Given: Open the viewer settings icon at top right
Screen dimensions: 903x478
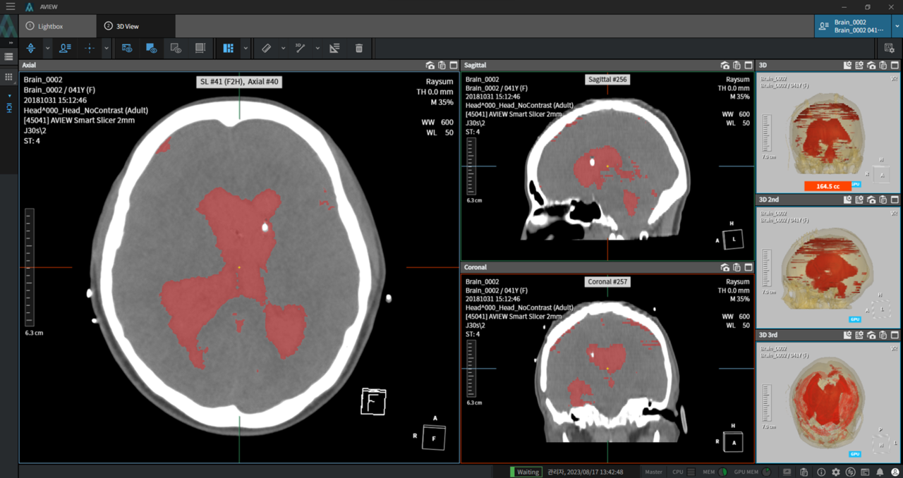Looking at the screenshot, I should pyautogui.click(x=890, y=48).
